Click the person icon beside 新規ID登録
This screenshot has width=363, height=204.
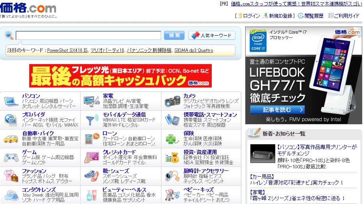point(266,16)
